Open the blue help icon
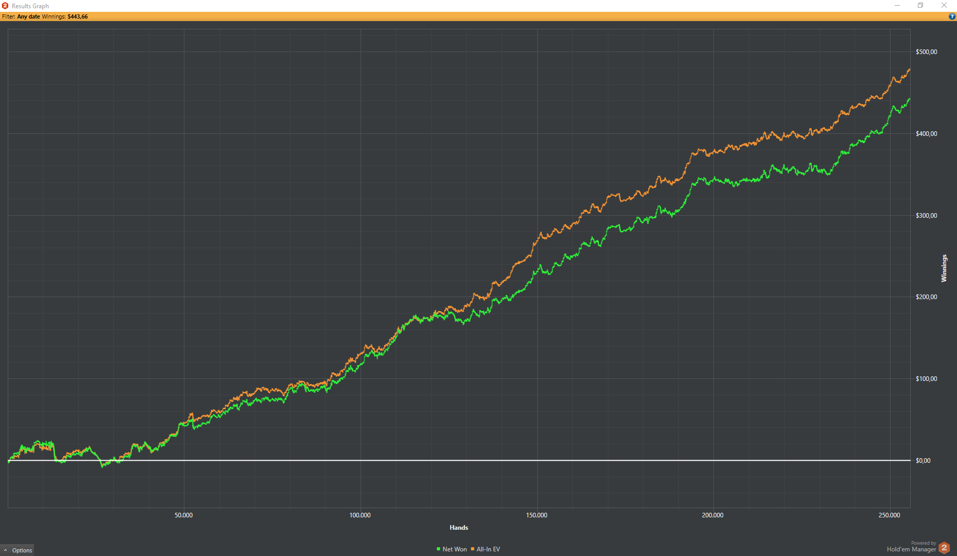Screen dimensions: 957x556 coord(952,16)
